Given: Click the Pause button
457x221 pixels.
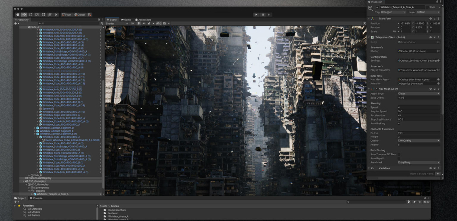Looking at the screenshot, I should point(262,14).
